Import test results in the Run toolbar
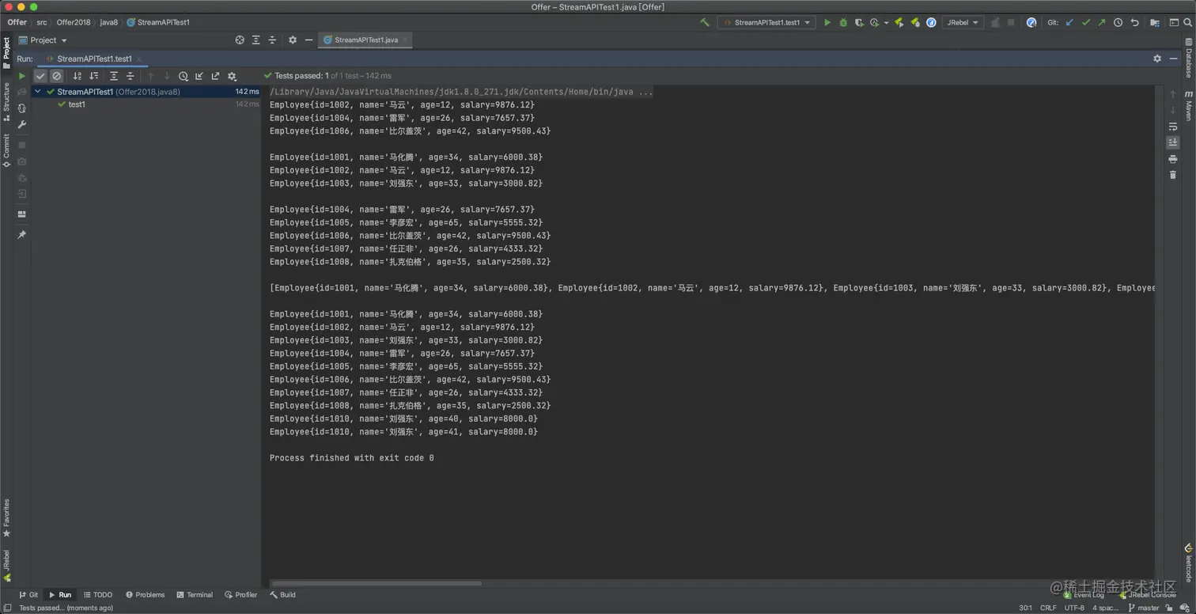1196x614 pixels. tap(199, 76)
